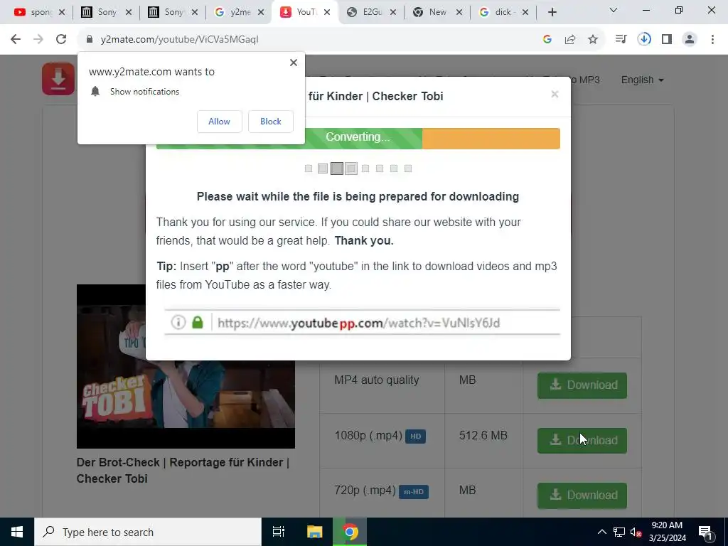Open the media controls icon

point(621,40)
